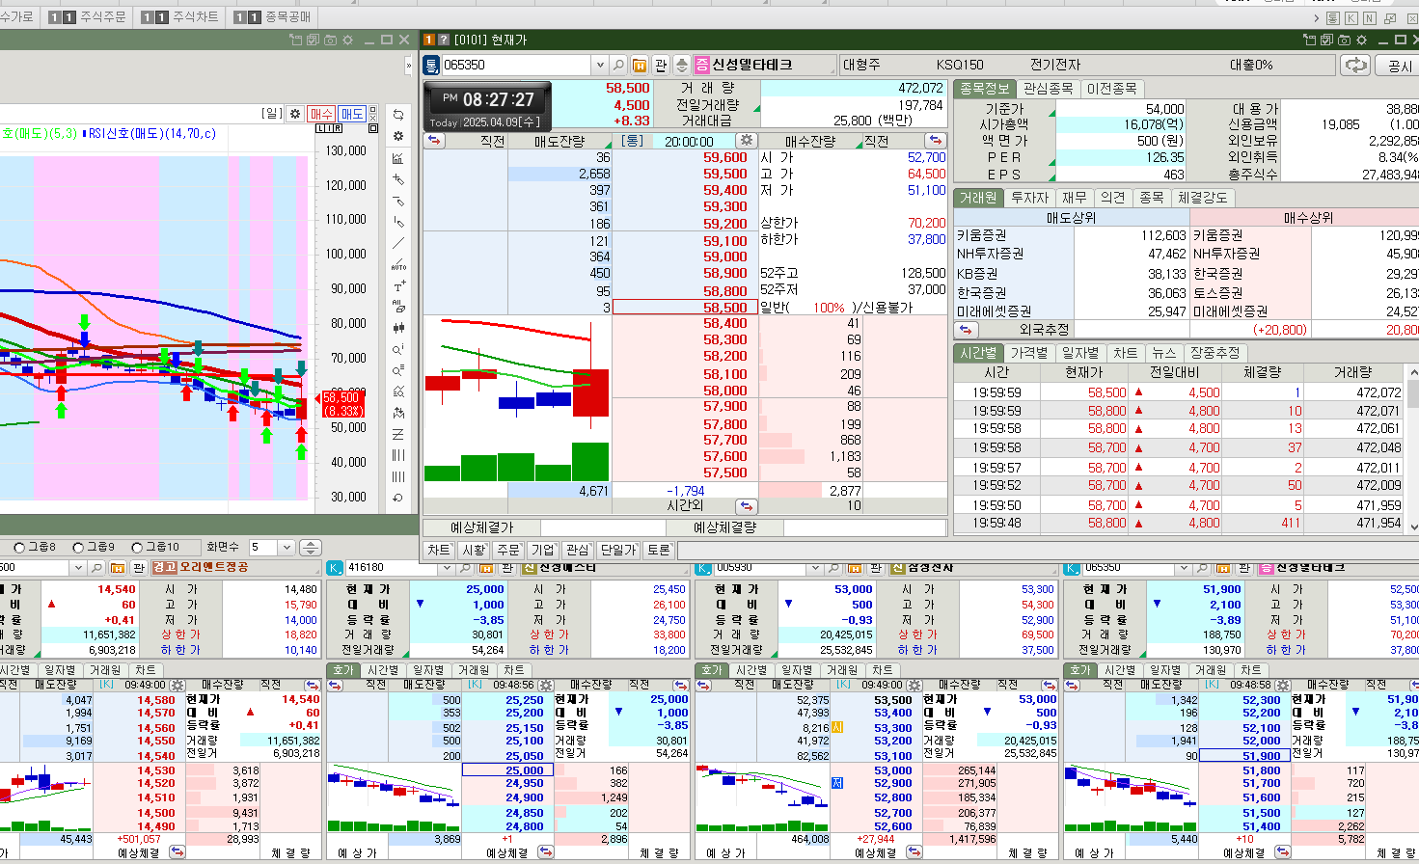Click the blue 통 icon before stock code

(x=431, y=65)
